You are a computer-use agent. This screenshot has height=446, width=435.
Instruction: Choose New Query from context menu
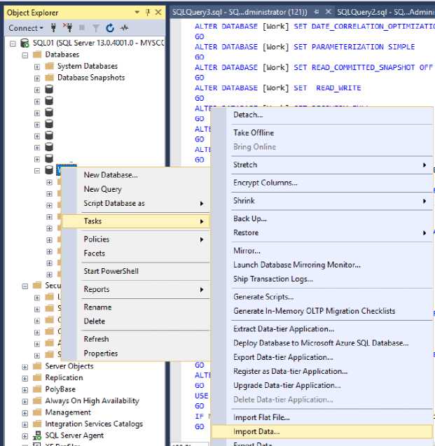[x=136, y=189]
